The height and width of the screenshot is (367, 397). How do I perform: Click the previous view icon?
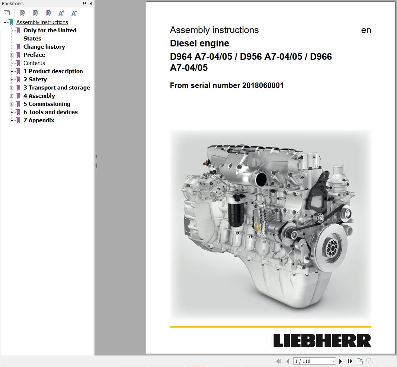[x=360, y=361]
